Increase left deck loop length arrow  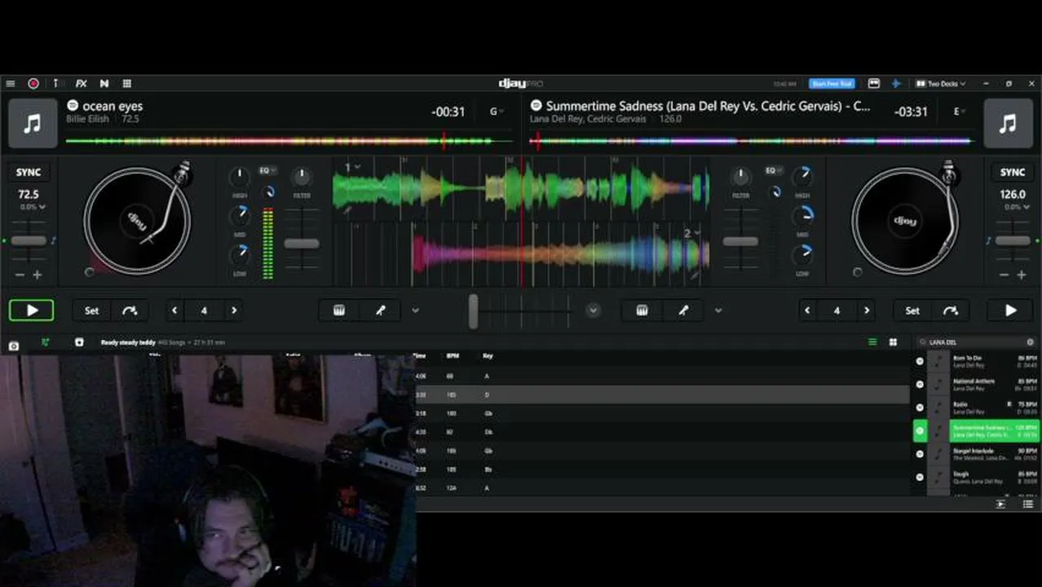(234, 311)
